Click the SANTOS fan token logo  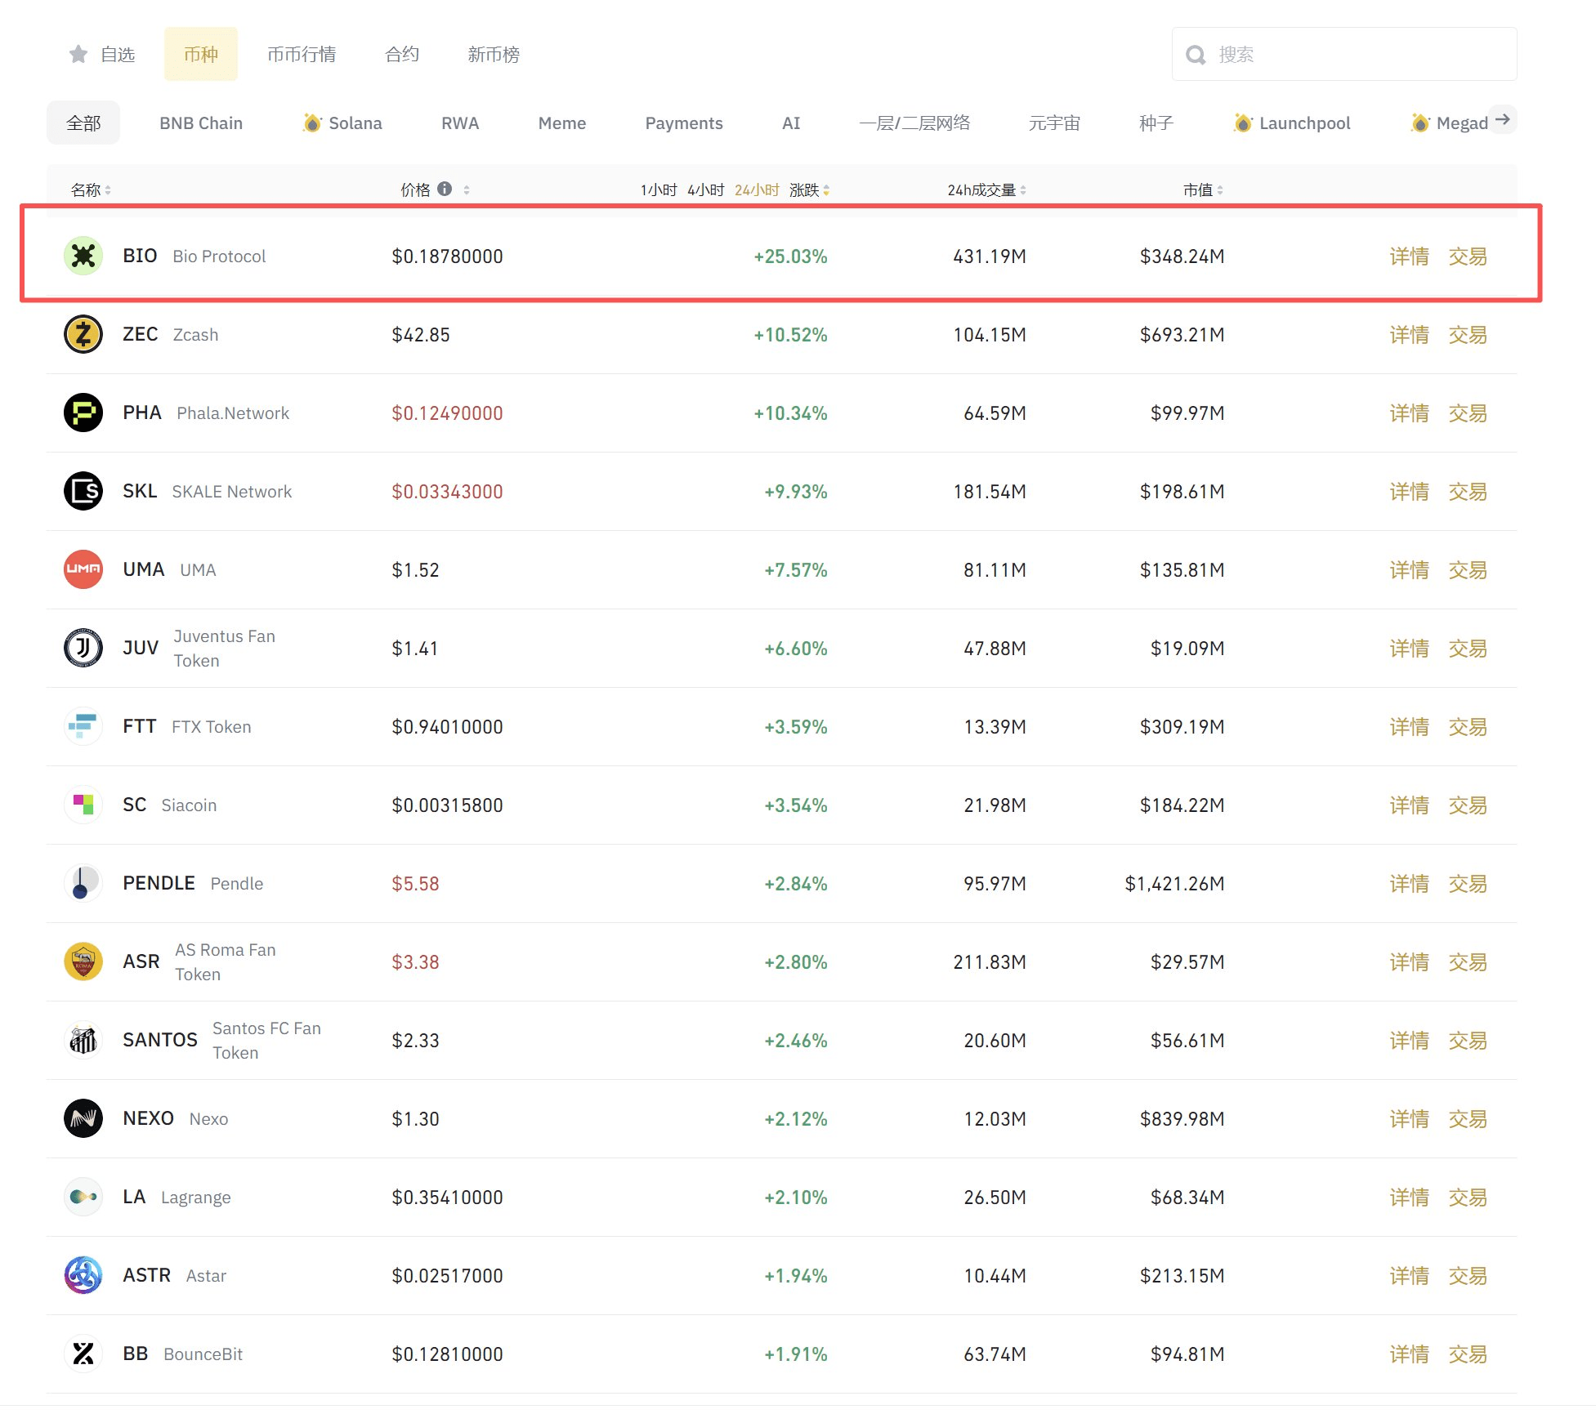point(83,1040)
